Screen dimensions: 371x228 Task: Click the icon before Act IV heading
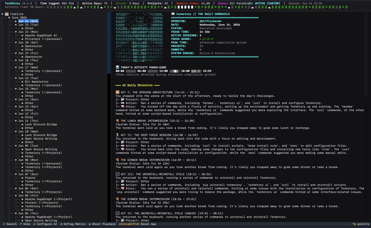[x=117, y=213]
